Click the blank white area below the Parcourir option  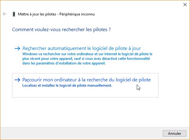click(93, 111)
